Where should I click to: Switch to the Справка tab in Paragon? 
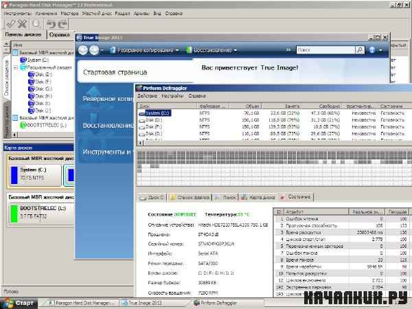(x=60, y=35)
